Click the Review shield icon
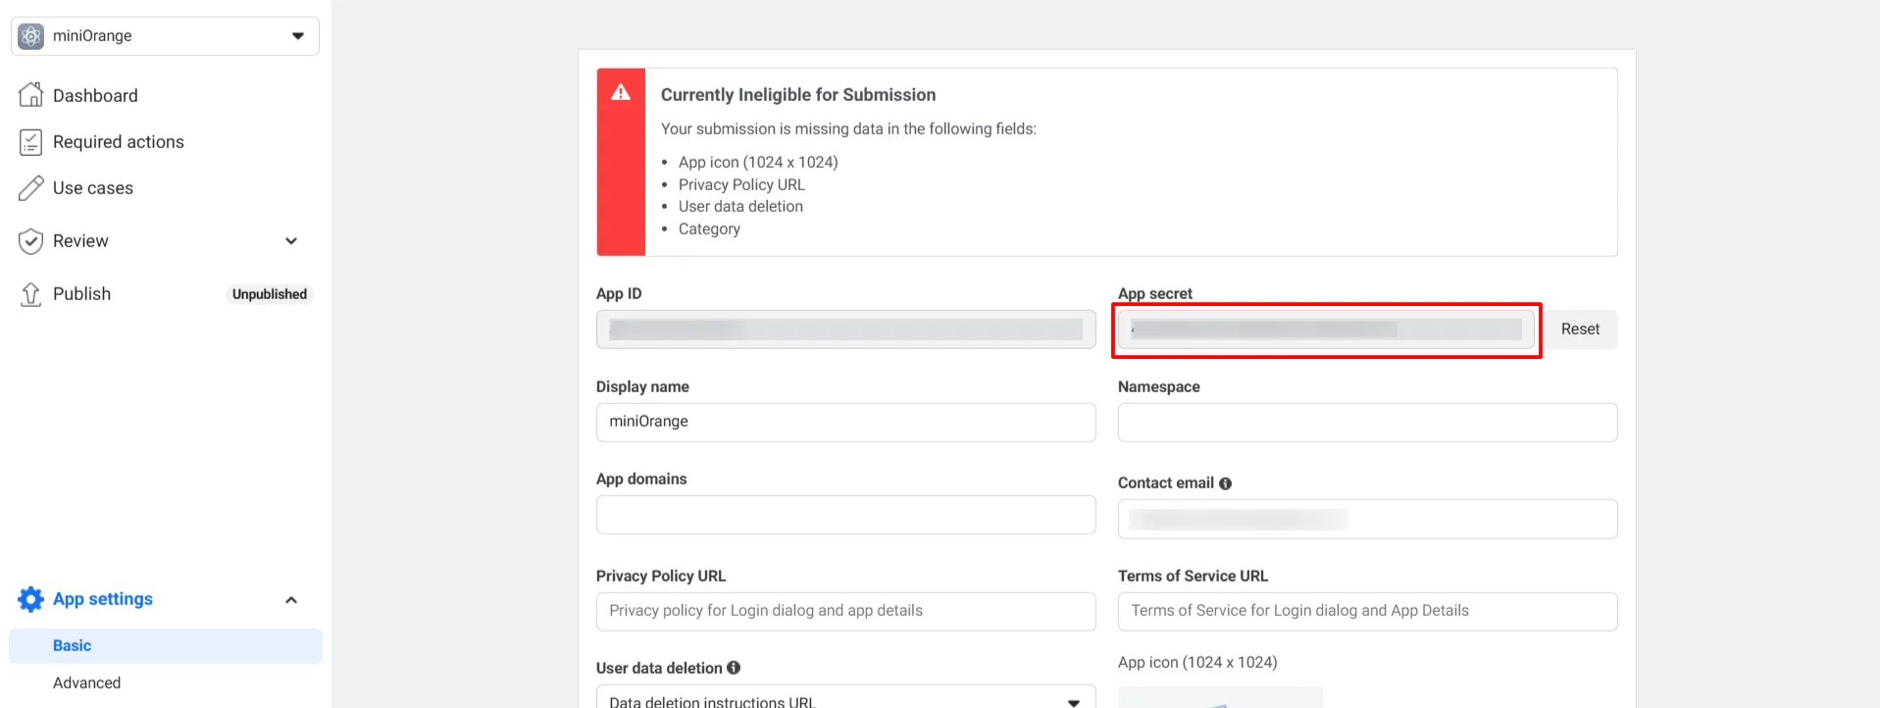Image resolution: width=1880 pixels, height=708 pixels. pos(31,241)
